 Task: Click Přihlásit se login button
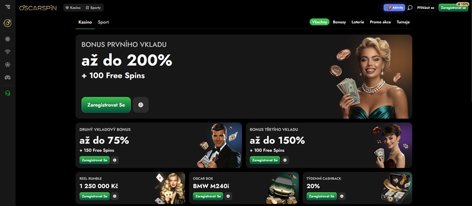coord(426,8)
